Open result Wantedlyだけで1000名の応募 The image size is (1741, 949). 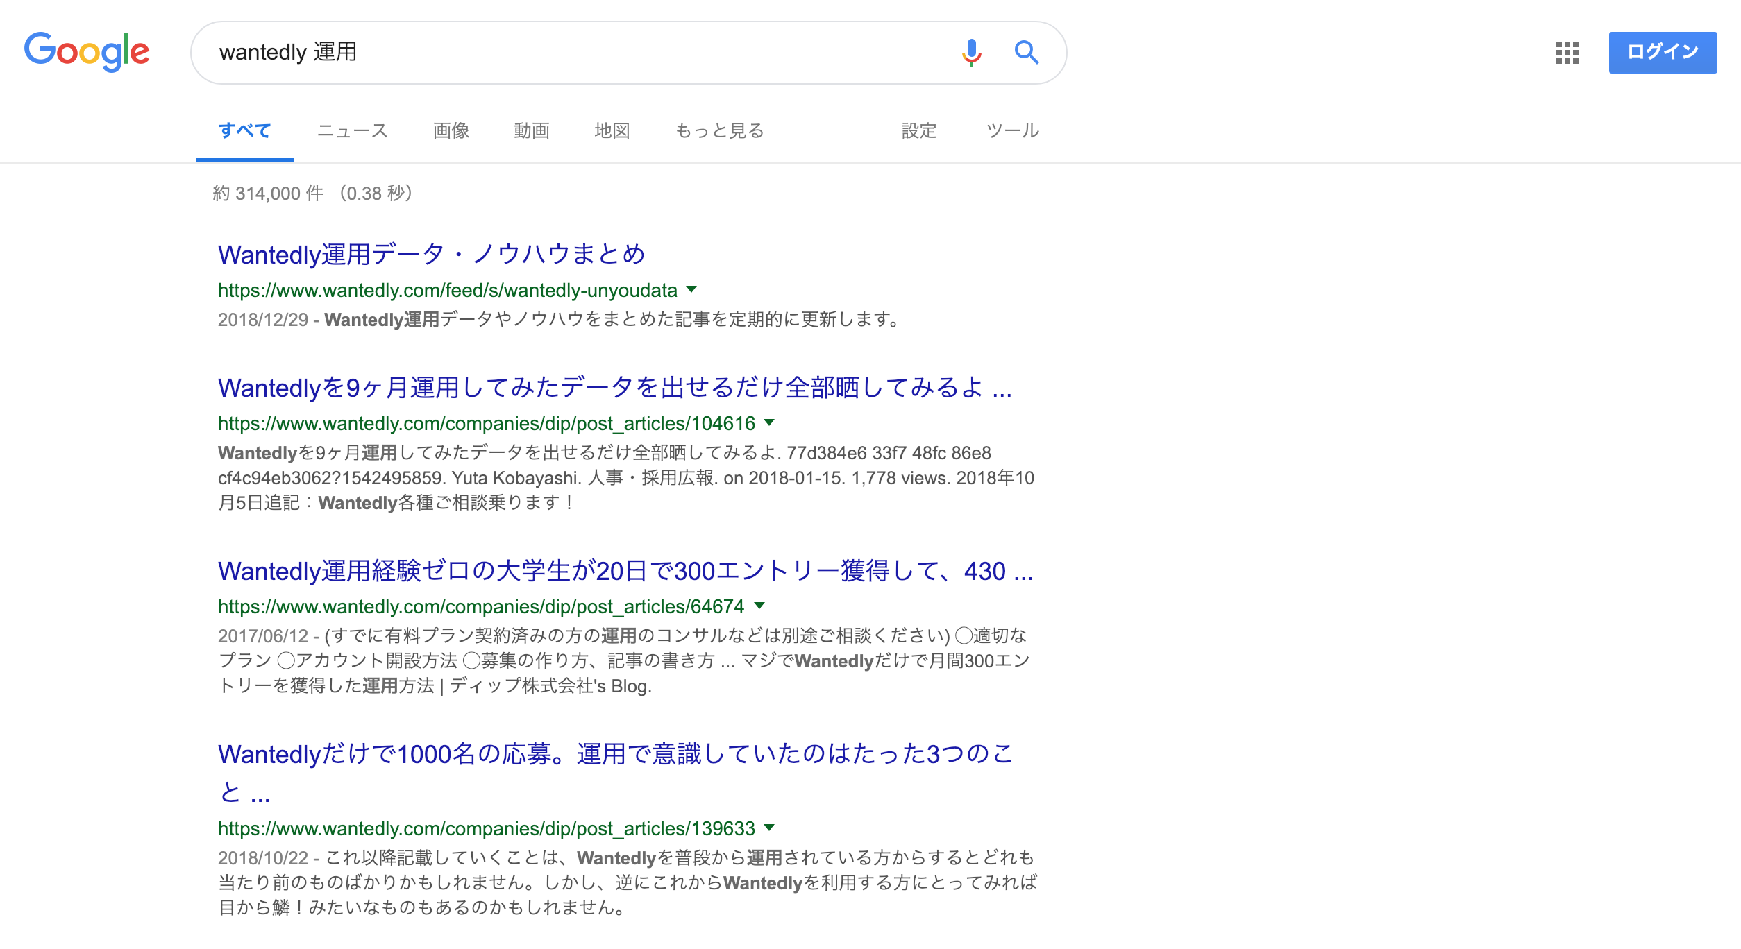[x=616, y=772]
